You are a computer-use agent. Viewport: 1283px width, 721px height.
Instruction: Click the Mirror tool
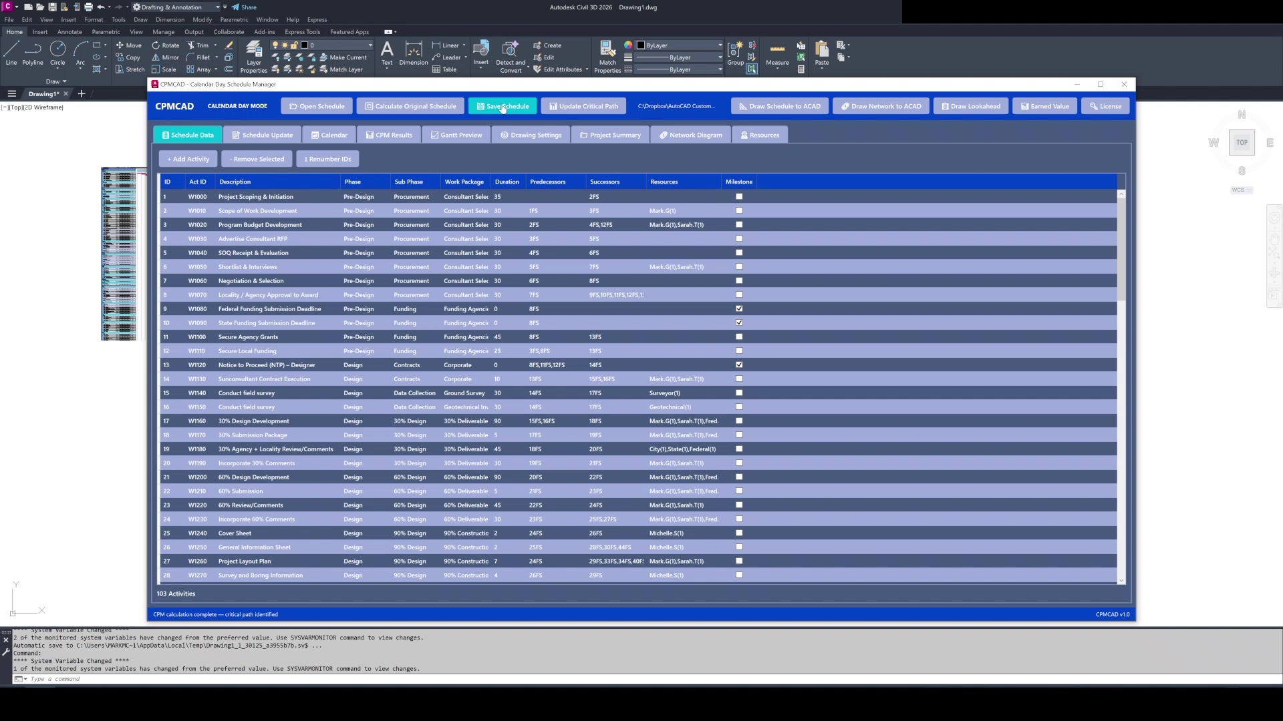pyautogui.click(x=165, y=57)
